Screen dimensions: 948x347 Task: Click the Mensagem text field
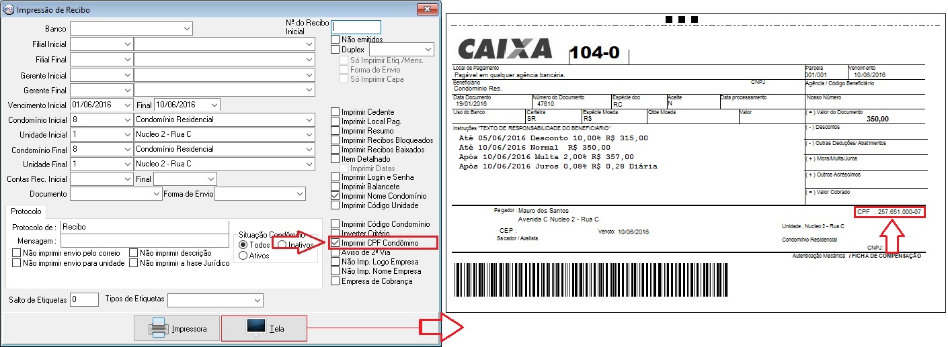[145, 241]
